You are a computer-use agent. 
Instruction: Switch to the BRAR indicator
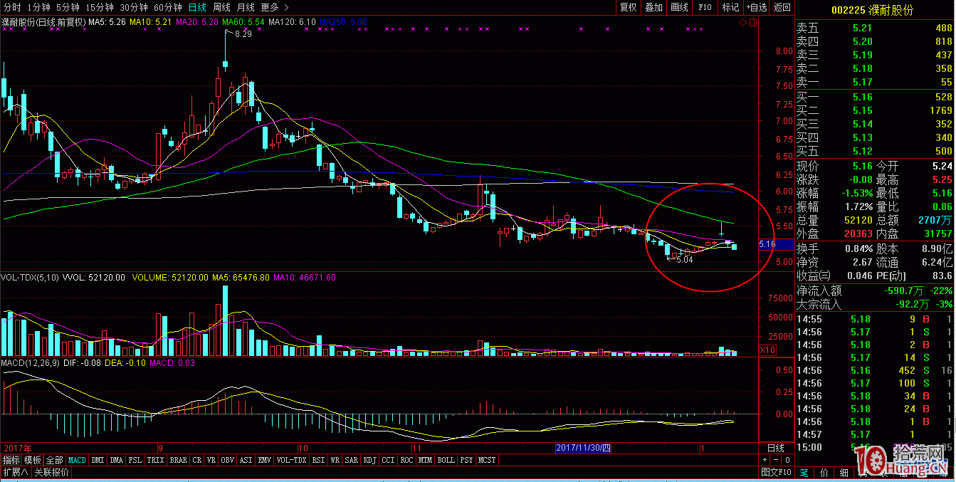[x=179, y=460]
